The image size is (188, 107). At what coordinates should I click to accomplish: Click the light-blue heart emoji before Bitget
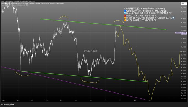(x=125, y=13)
